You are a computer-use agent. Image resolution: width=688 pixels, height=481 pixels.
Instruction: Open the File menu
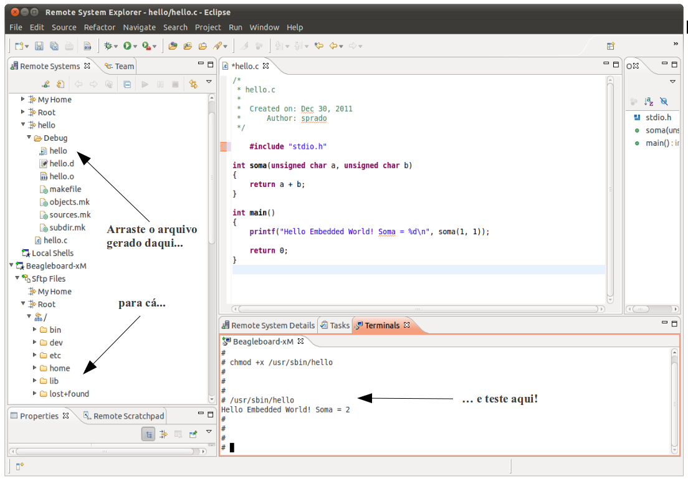16,27
